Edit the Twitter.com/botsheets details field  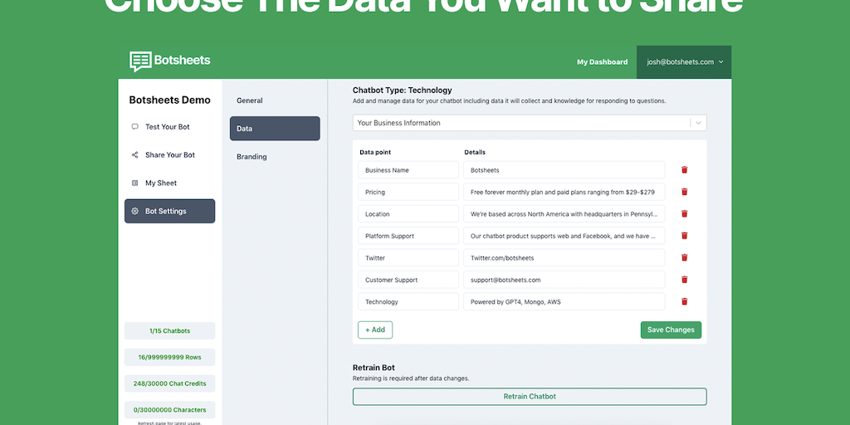[564, 257]
